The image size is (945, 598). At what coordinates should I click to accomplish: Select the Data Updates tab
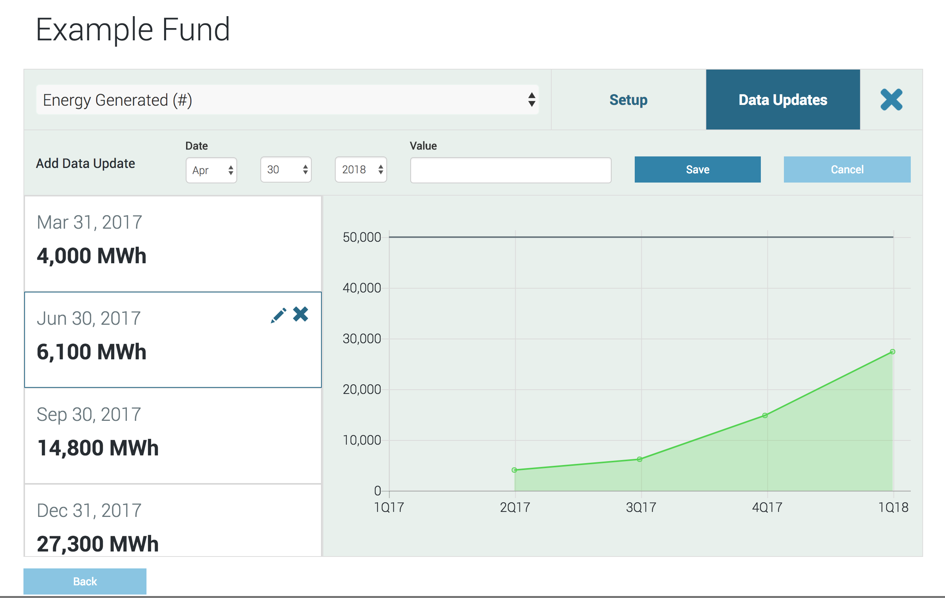[782, 100]
